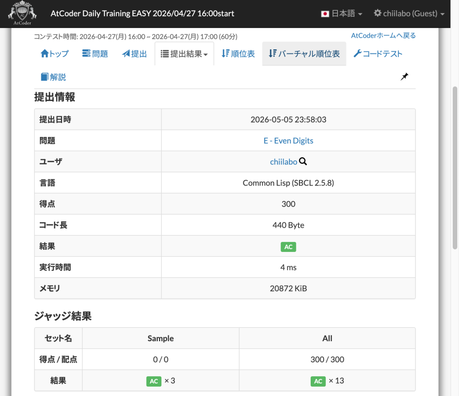Click the AC badge under All column

click(x=318, y=381)
